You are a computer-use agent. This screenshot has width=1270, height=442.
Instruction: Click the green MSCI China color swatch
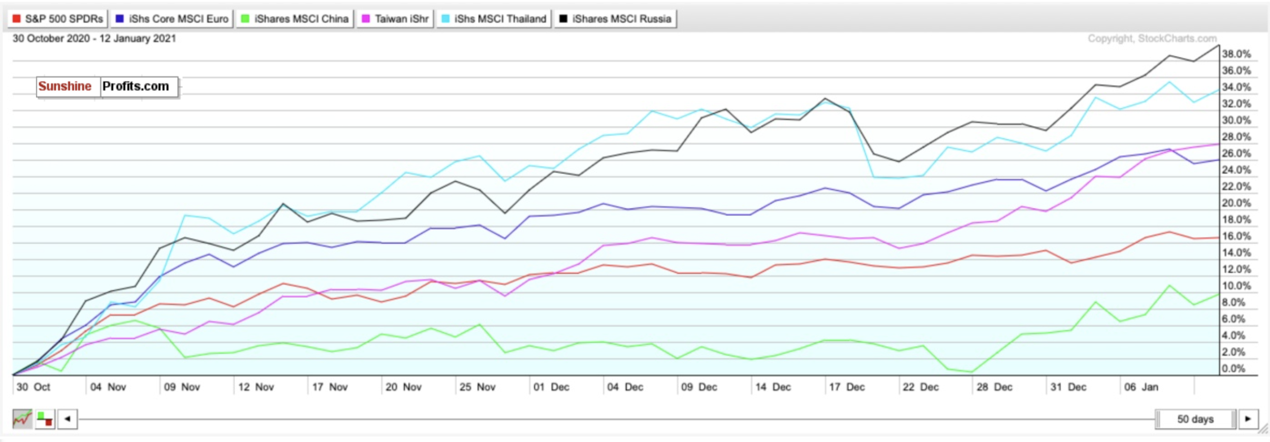coord(245,19)
